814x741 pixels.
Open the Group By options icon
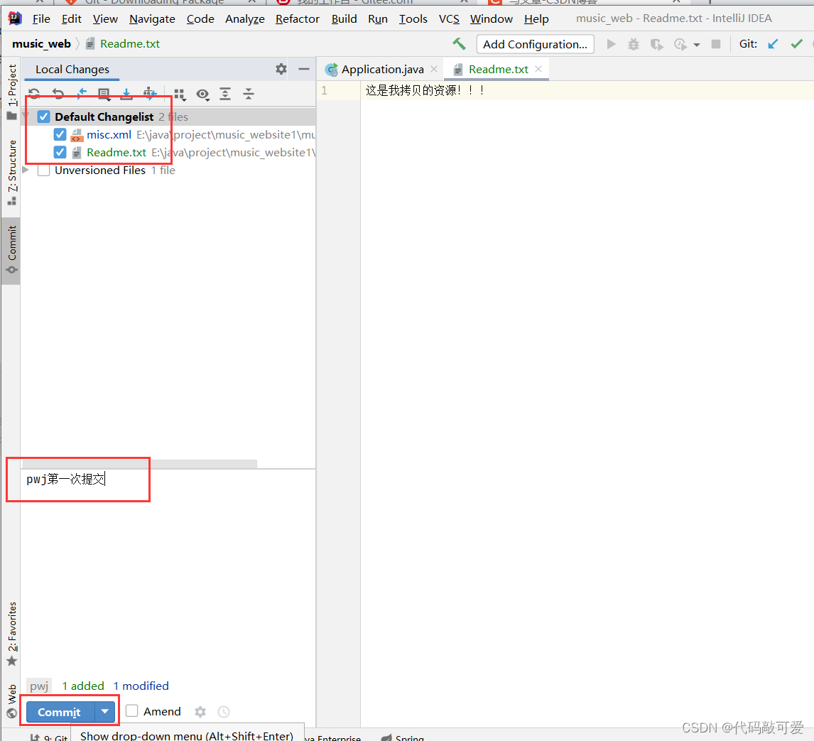[x=180, y=94]
